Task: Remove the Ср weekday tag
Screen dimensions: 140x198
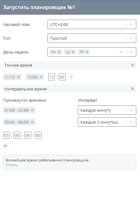Action: pyautogui.click(x=73, y=52)
